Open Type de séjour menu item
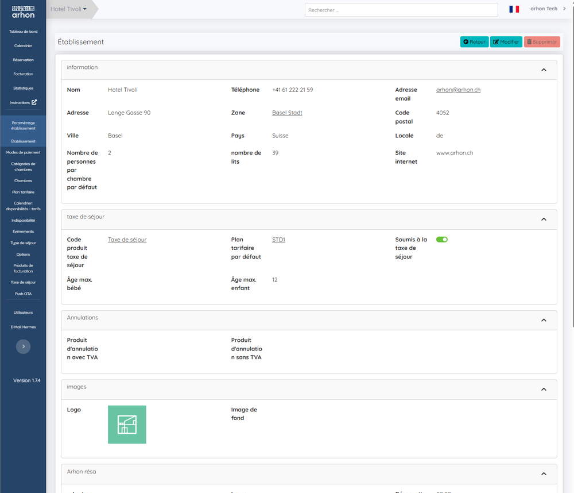The height and width of the screenshot is (493, 574). [23, 243]
